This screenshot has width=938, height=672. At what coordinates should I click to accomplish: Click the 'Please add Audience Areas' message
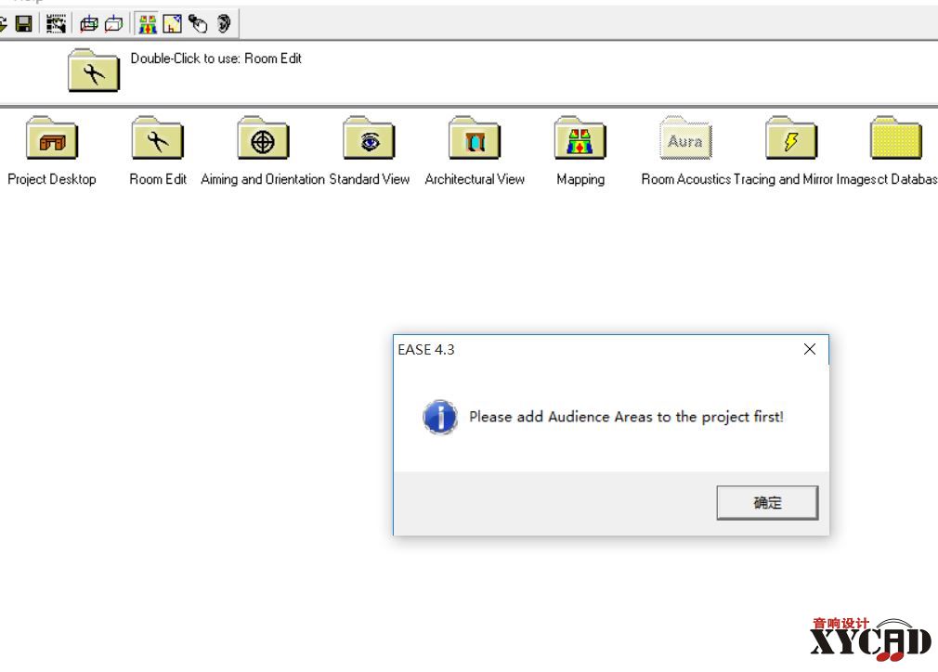pyautogui.click(x=626, y=417)
